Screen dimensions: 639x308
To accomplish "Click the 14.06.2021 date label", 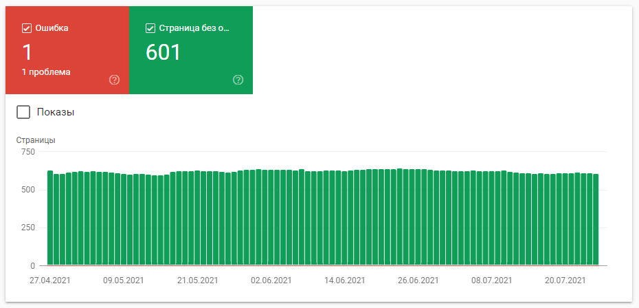I will click(345, 280).
